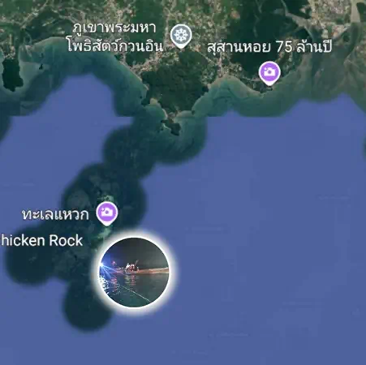Select the dark reef blob left of Chicken Rock

26,264
